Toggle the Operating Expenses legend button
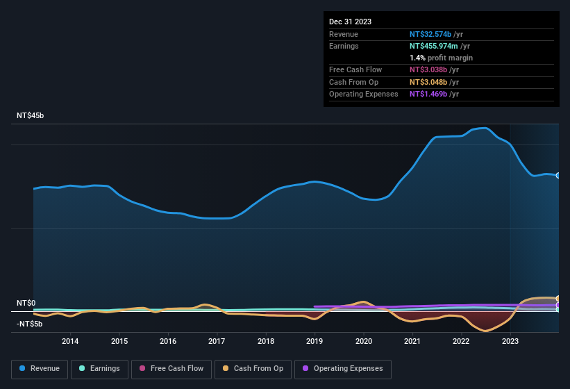 [343, 369]
